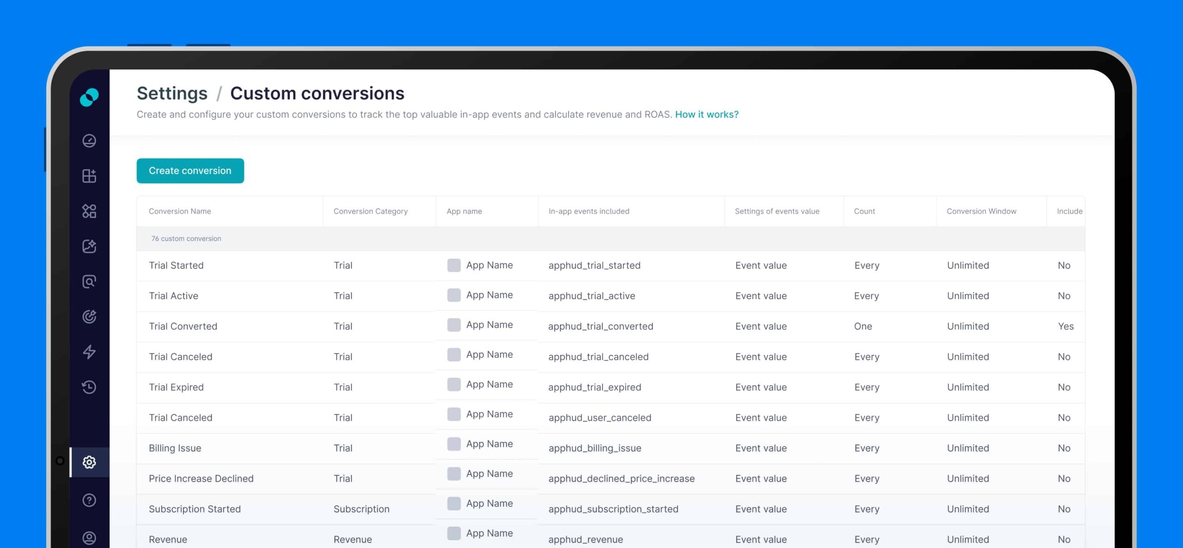The width and height of the screenshot is (1183, 548).
Task: Select the Subscription Started row name
Action: (x=195, y=509)
